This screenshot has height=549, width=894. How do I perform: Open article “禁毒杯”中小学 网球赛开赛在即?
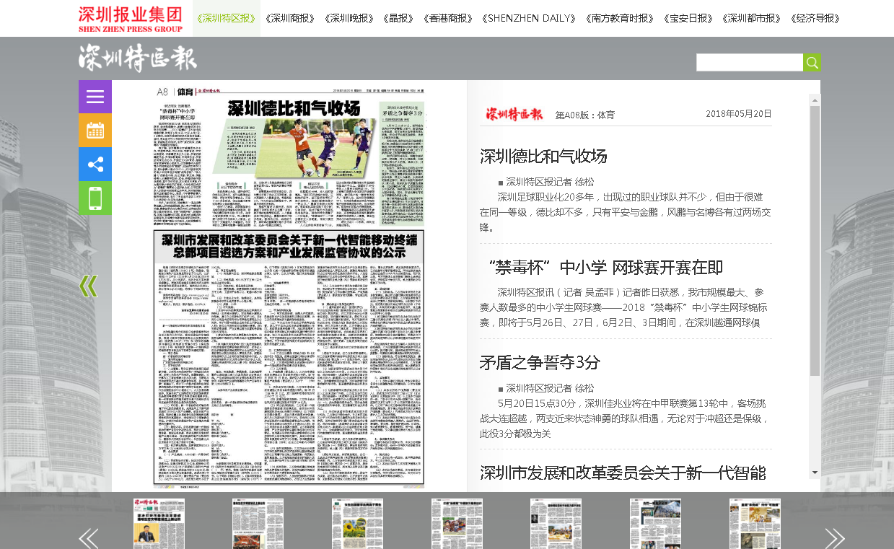pos(605,268)
